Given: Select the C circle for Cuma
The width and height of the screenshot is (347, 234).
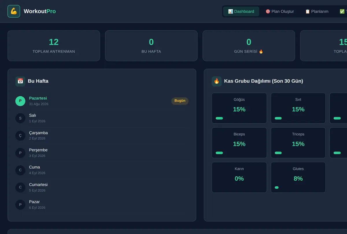Looking at the screenshot, I should pos(20,170).
